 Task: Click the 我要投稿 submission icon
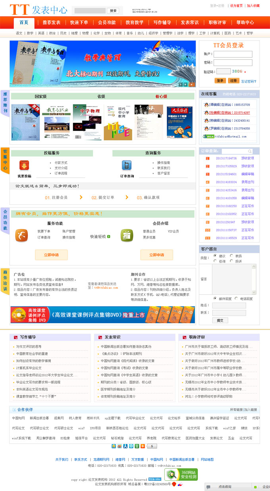[24, 165]
